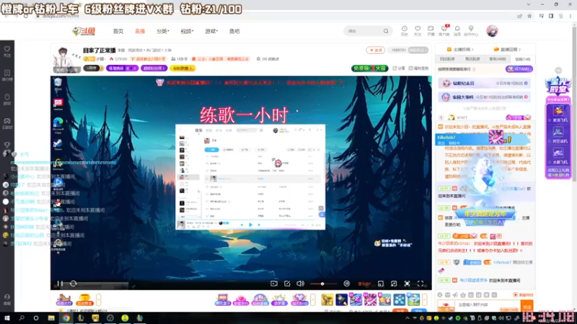This screenshot has height=324, width=577.
Task: Open the chat emoji picker icon
Action: point(440,295)
